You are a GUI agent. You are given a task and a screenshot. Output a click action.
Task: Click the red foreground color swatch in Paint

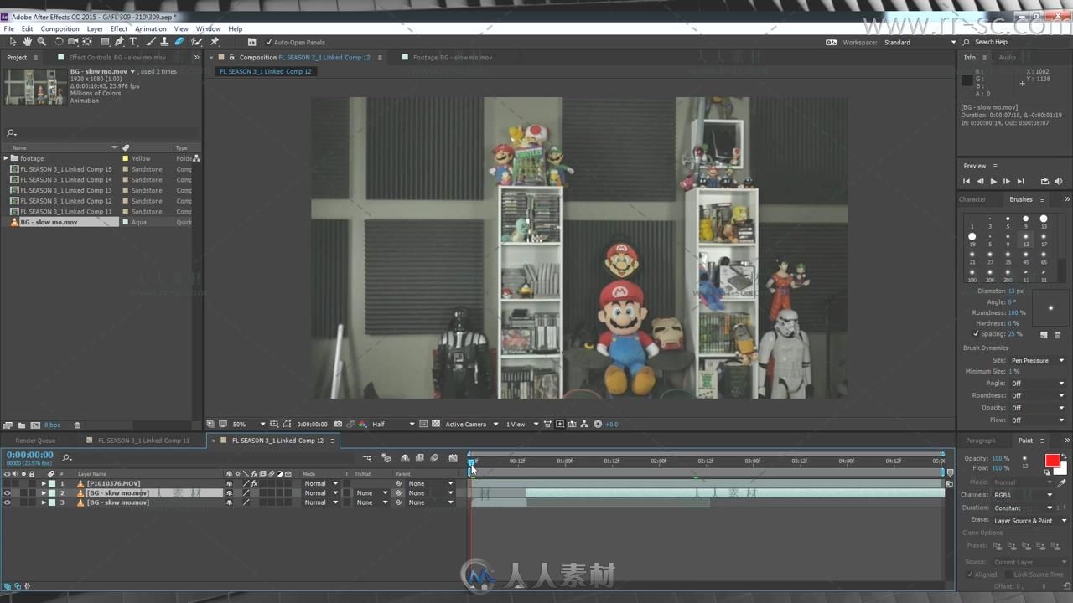(x=1052, y=461)
